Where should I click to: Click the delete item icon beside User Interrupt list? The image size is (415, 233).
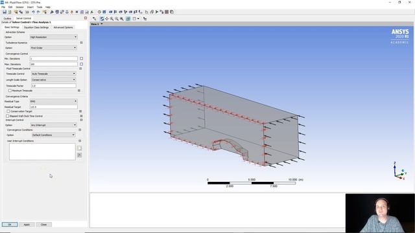pyautogui.click(x=79, y=155)
